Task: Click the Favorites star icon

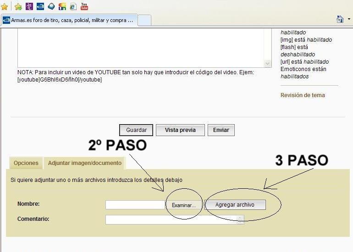Action: [x=4, y=6]
